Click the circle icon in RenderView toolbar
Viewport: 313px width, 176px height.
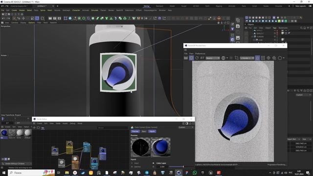coord(280,58)
